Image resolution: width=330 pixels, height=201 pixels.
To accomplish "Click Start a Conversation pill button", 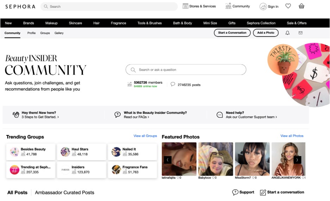I will pyautogui.click(x=232, y=33).
